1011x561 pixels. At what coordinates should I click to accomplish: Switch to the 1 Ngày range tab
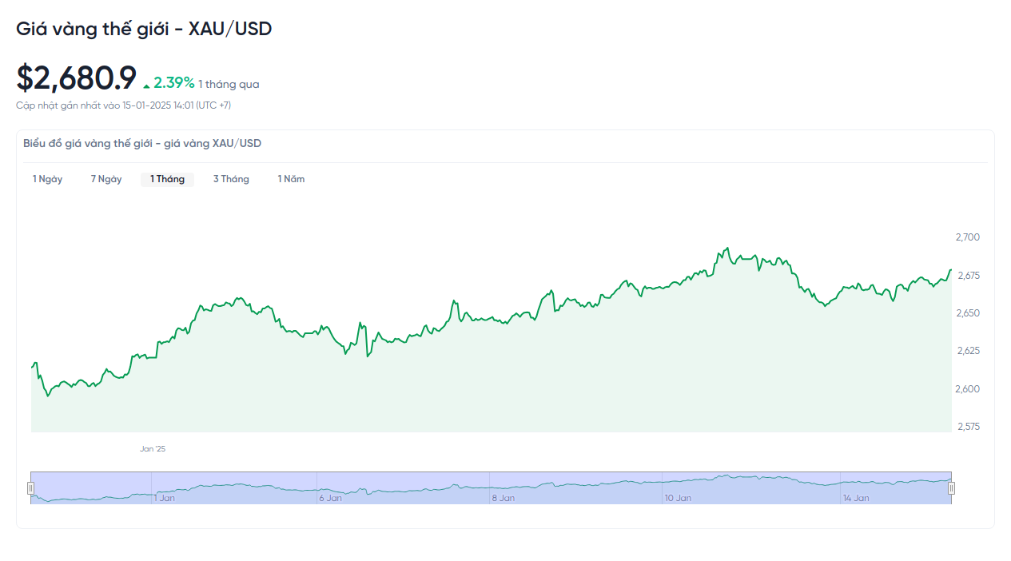[47, 179]
